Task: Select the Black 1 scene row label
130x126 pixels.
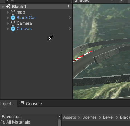Action: pos(19,7)
